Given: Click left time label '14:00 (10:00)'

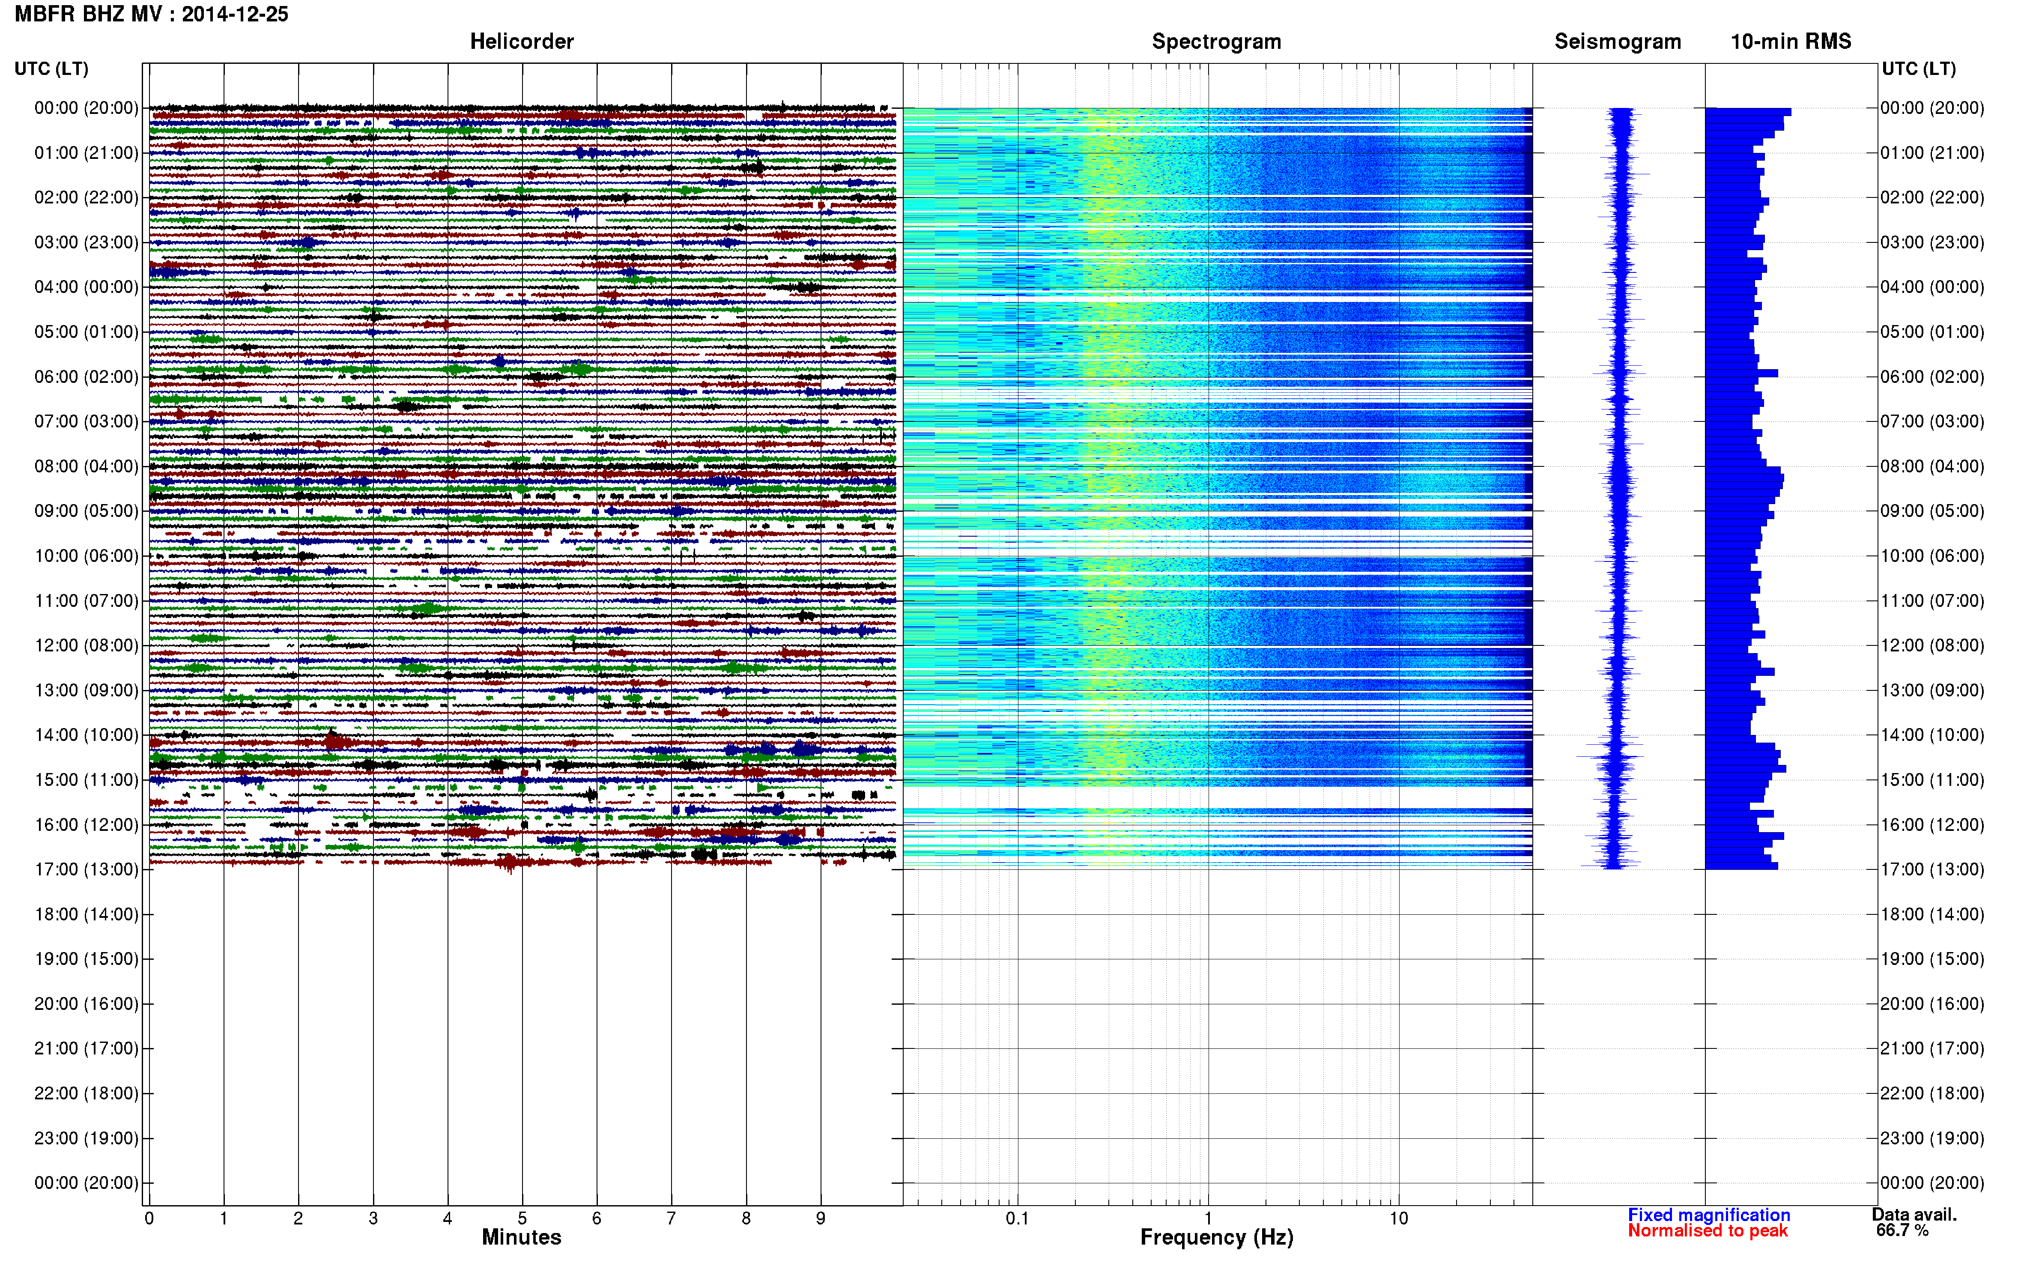Looking at the screenshot, I should 87,735.
